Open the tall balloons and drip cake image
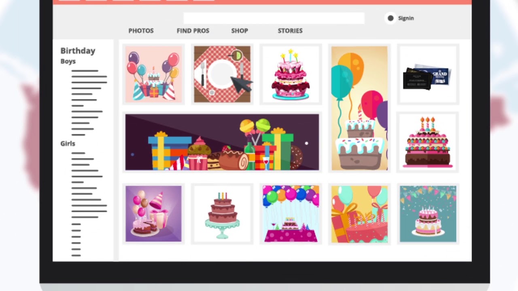Viewport: 518px width, 291px height. point(359,108)
